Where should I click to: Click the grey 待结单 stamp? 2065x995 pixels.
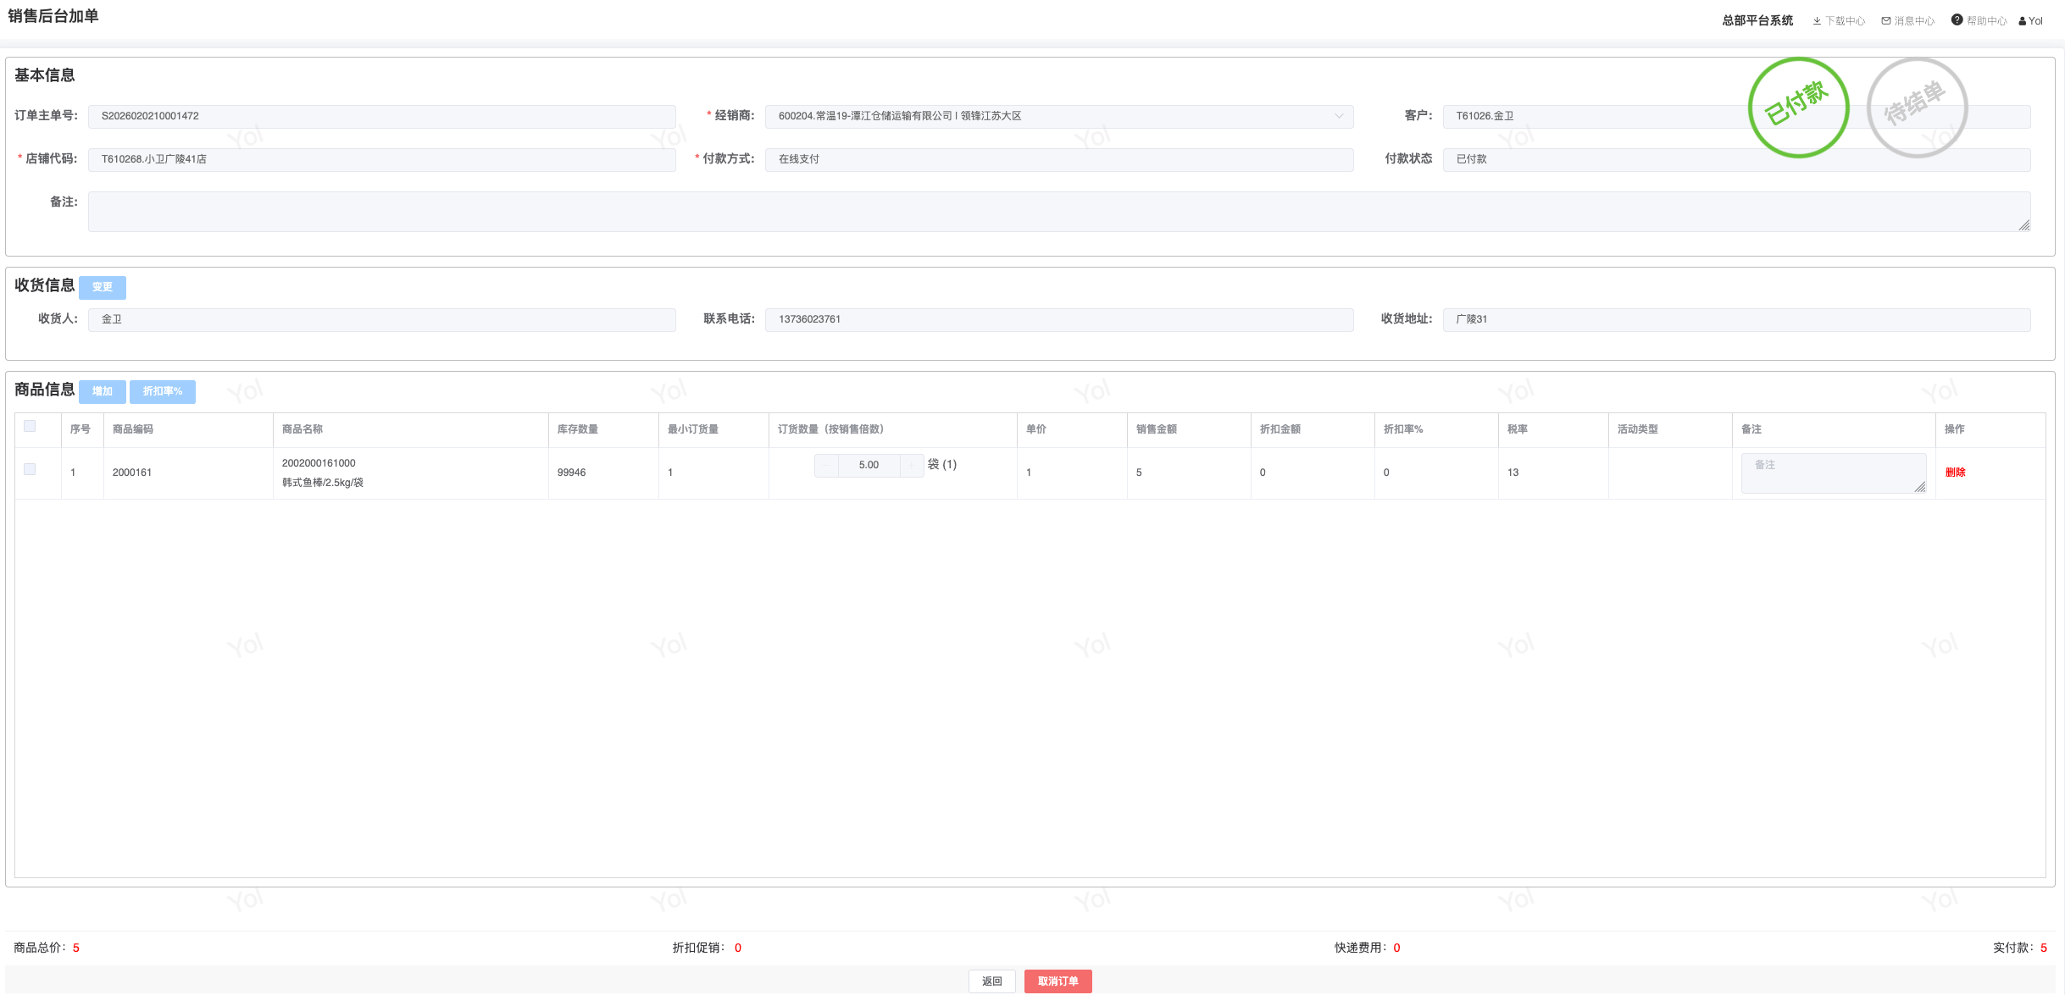pyautogui.click(x=1917, y=108)
